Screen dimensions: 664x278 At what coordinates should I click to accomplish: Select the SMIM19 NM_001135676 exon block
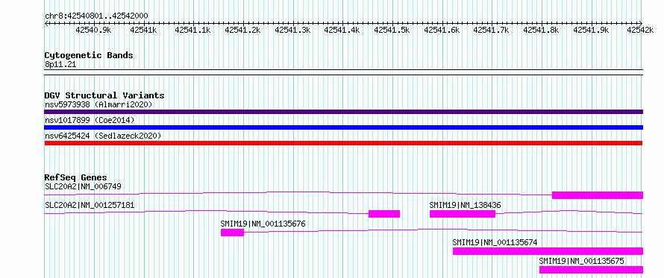(x=232, y=233)
